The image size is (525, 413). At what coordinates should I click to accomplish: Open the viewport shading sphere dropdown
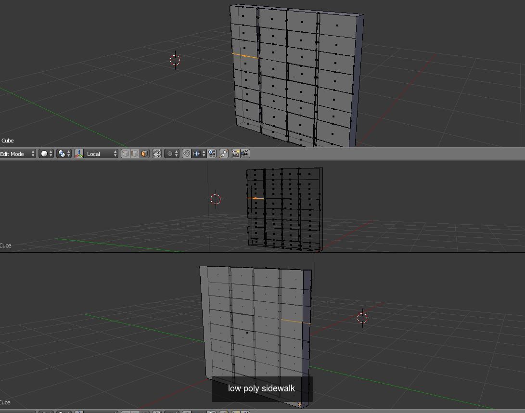tap(46, 154)
